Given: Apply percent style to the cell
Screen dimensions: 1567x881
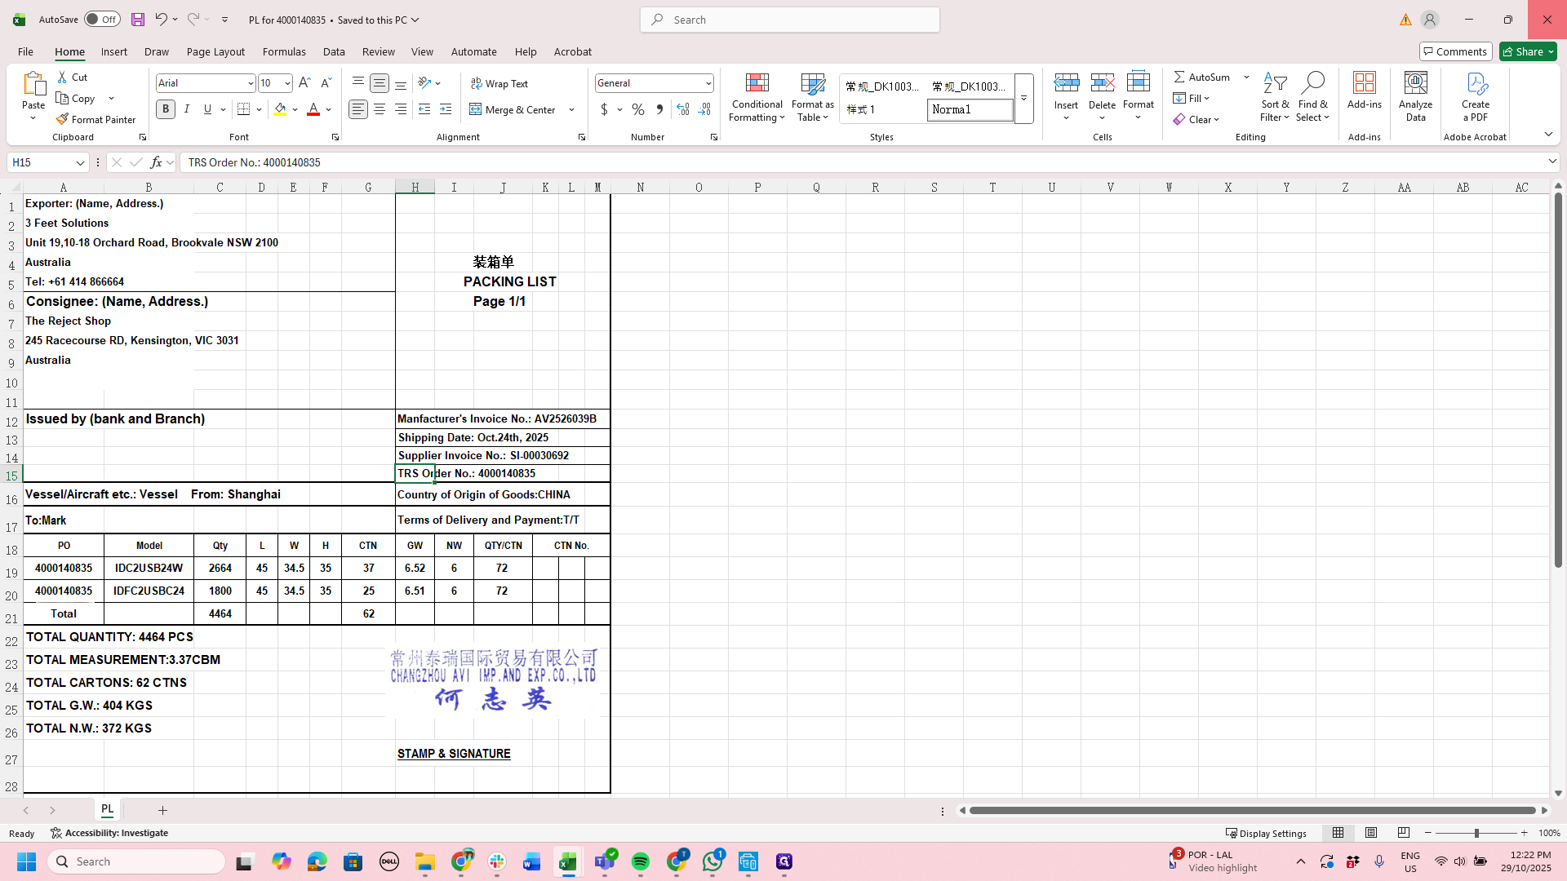Looking at the screenshot, I should click(638, 109).
